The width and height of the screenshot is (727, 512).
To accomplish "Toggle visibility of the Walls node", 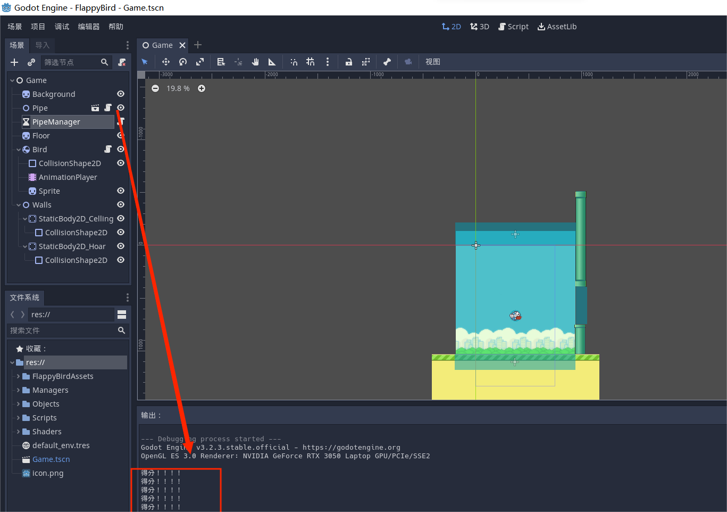I will [x=121, y=205].
